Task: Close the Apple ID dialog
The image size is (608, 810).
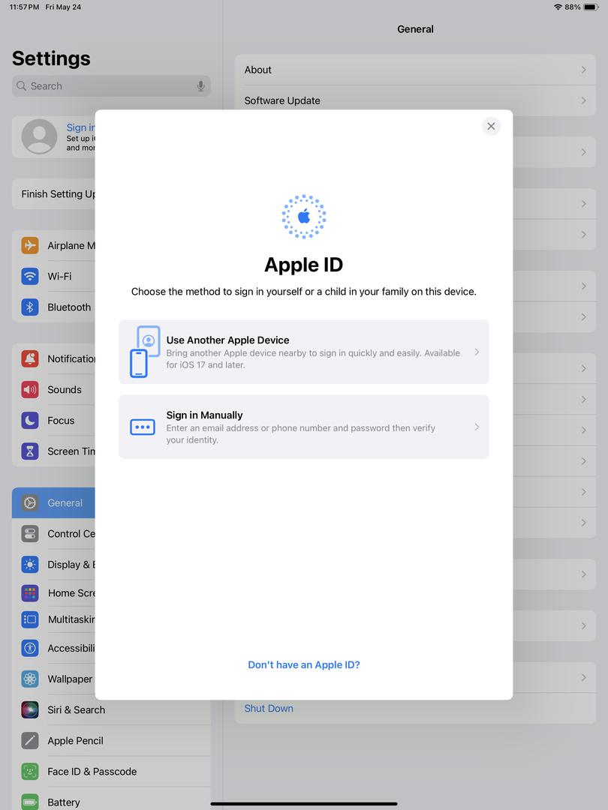Action: click(x=491, y=126)
